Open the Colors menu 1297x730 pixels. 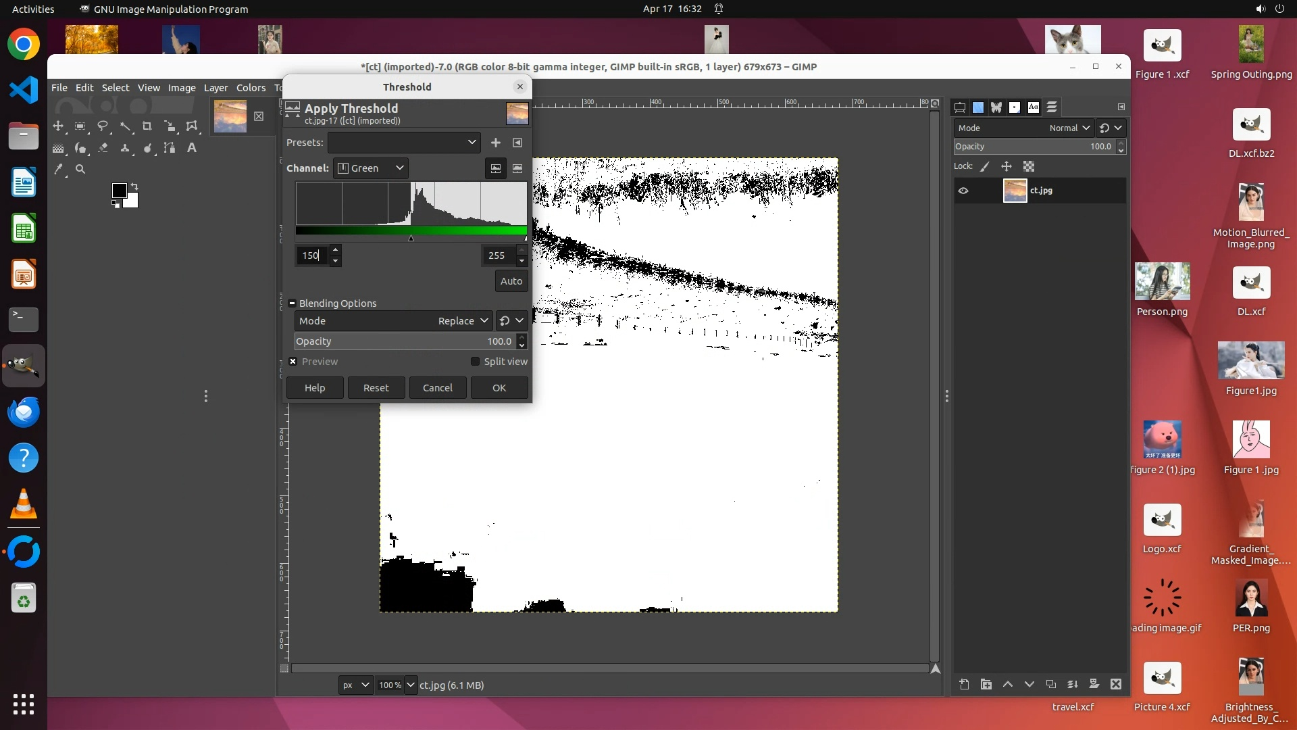tap(251, 88)
